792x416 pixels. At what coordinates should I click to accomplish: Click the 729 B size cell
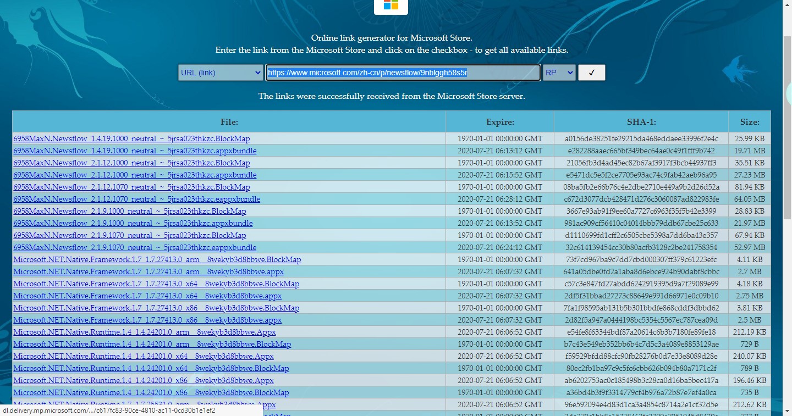point(750,344)
